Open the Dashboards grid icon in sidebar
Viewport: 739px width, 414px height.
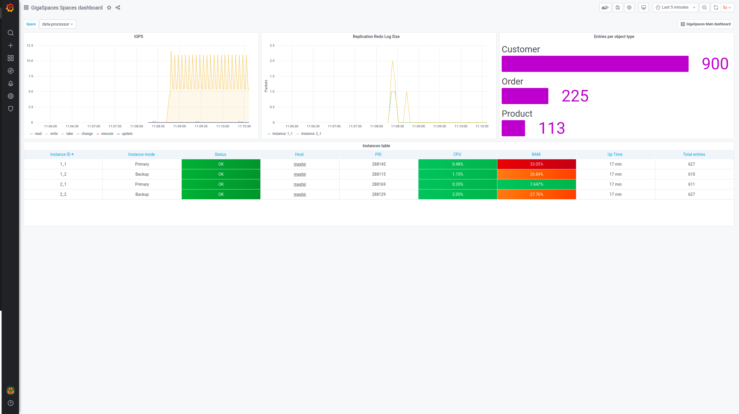(11, 58)
